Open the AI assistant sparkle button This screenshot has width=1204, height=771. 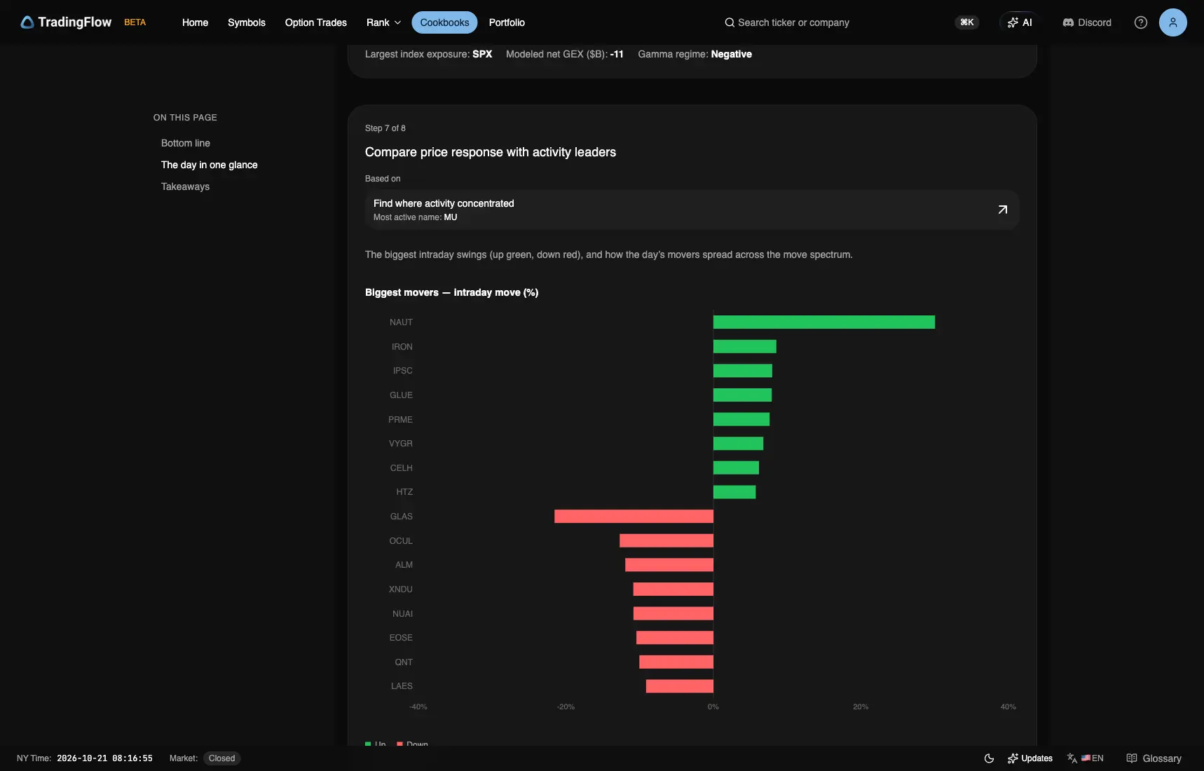1020,22
